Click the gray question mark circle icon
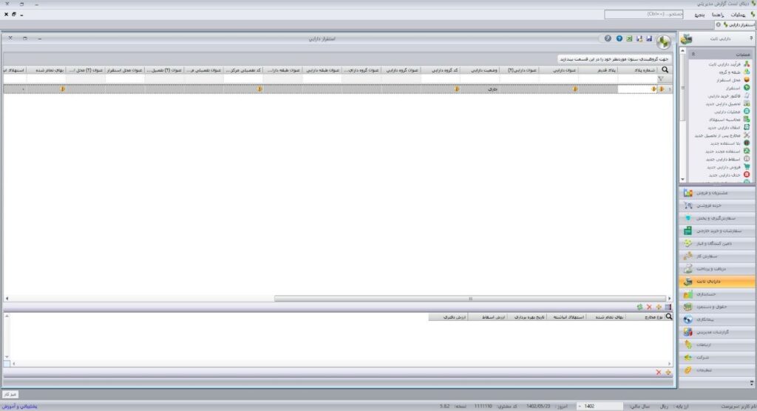The width and height of the screenshot is (757, 411). [x=608, y=38]
